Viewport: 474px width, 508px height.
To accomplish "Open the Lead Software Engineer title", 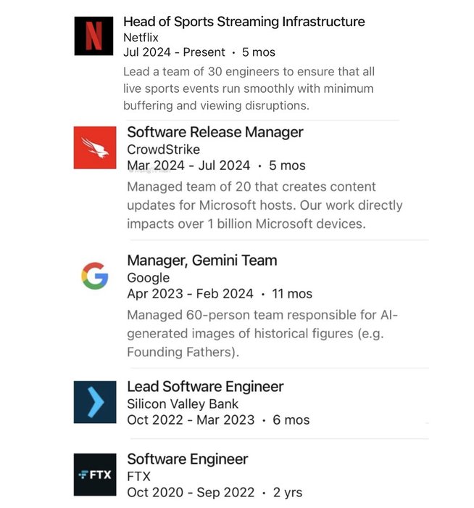I will tap(205, 386).
